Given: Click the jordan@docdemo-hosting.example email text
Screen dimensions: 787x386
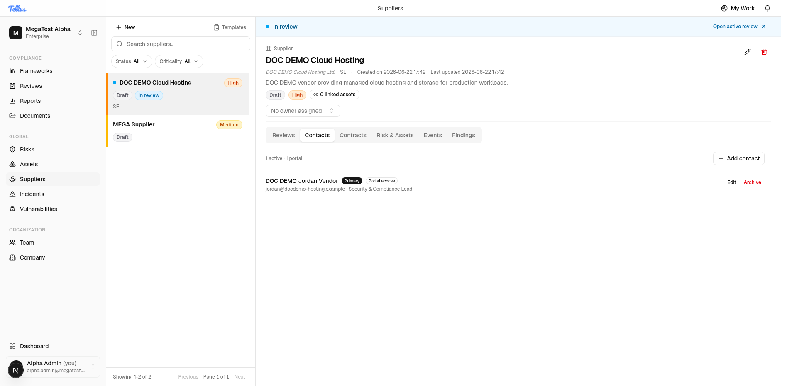Looking at the screenshot, I should [305, 189].
